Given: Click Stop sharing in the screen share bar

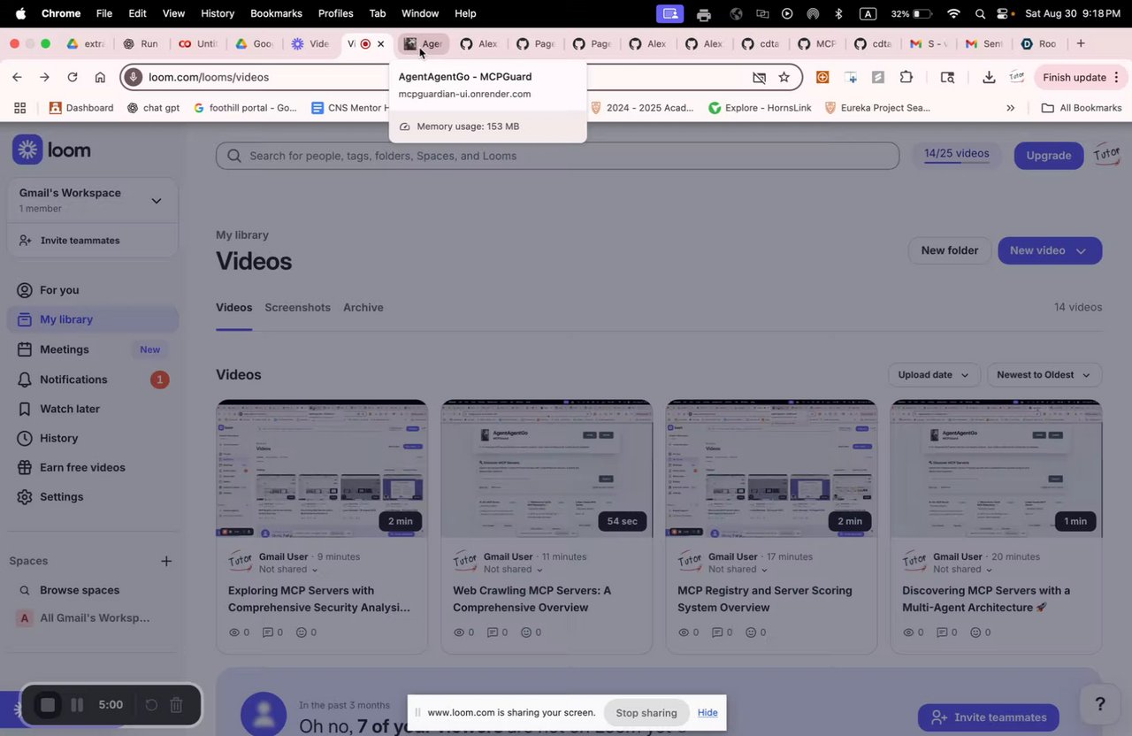Looking at the screenshot, I should click(646, 713).
